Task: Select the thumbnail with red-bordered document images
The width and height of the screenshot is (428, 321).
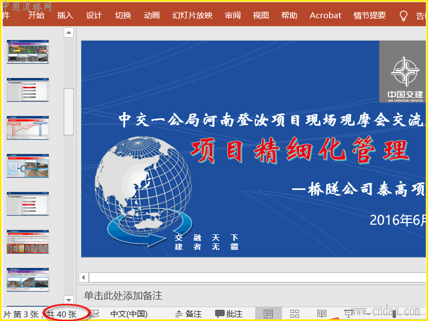Action: click(x=28, y=242)
